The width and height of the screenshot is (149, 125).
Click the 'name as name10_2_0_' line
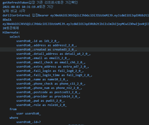[x=42, y=79]
